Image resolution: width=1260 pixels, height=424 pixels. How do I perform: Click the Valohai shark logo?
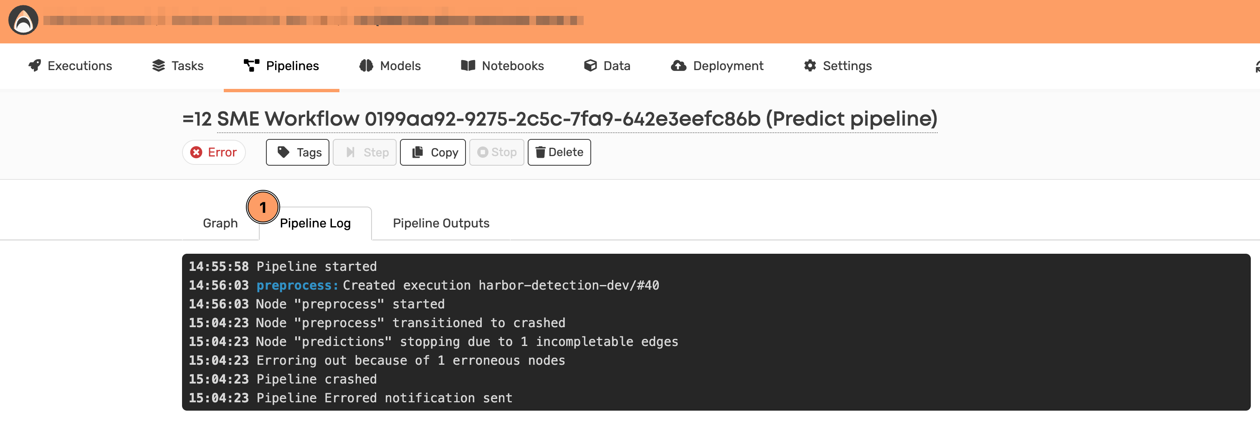click(23, 20)
